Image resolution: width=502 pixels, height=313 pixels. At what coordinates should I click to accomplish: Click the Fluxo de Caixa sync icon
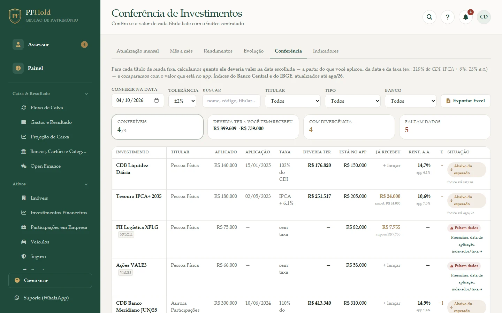click(24, 108)
